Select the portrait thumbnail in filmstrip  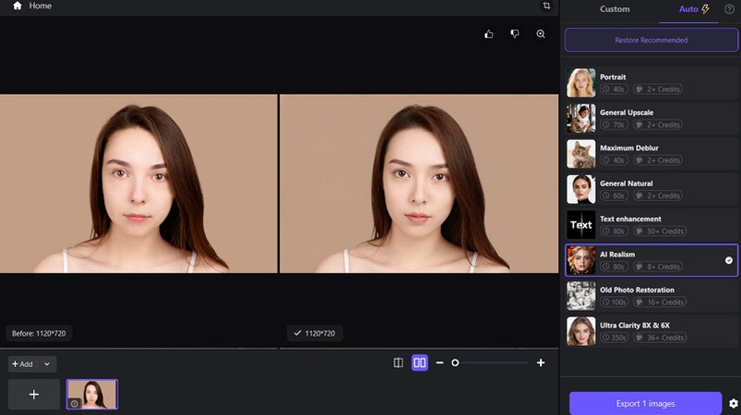[x=92, y=394]
